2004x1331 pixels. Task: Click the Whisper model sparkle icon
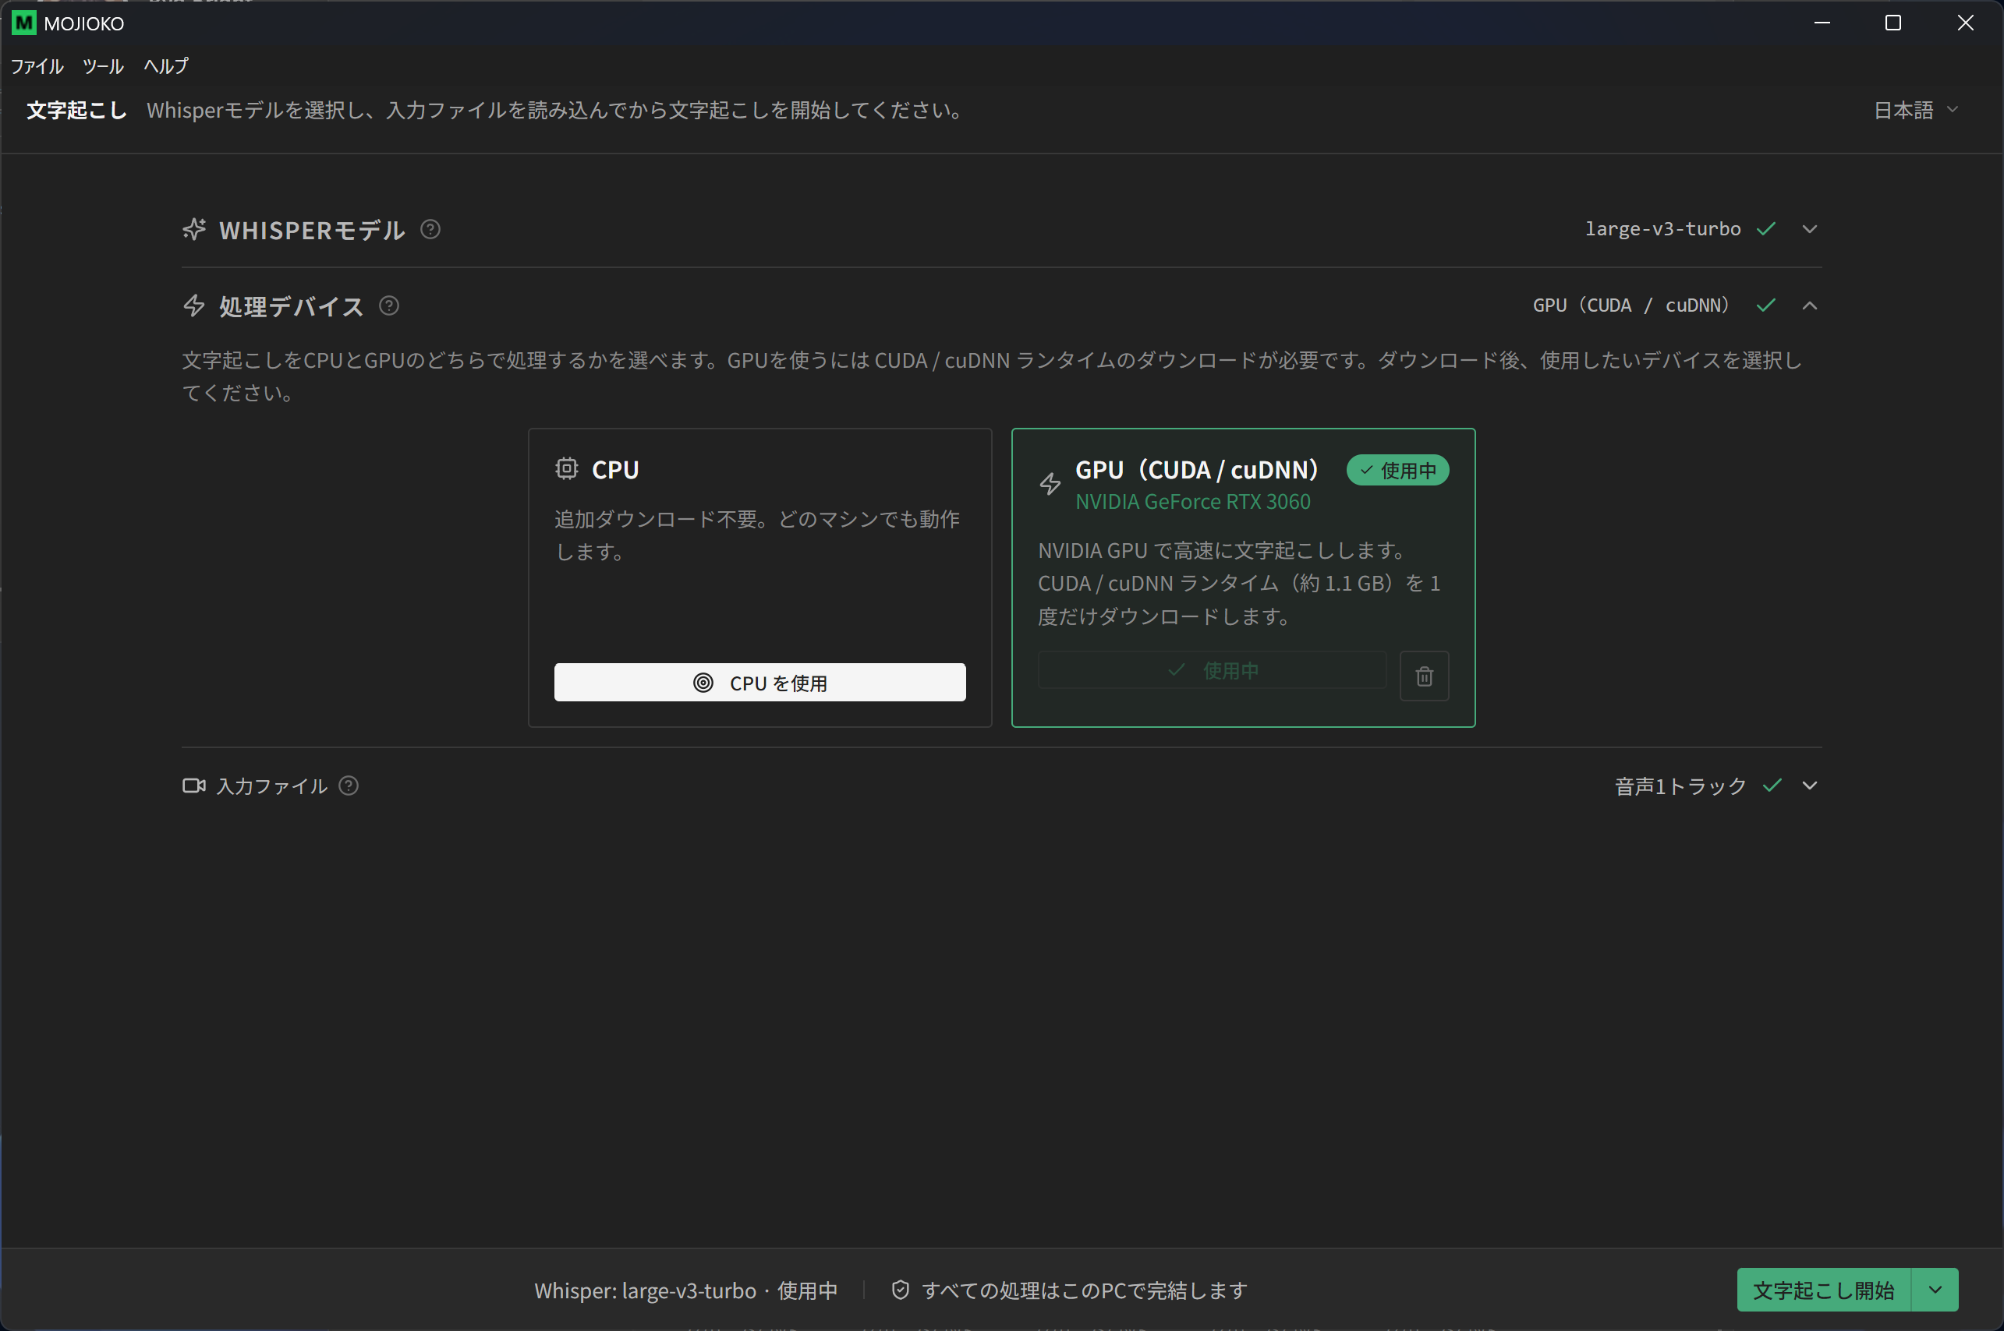(194, 229)
